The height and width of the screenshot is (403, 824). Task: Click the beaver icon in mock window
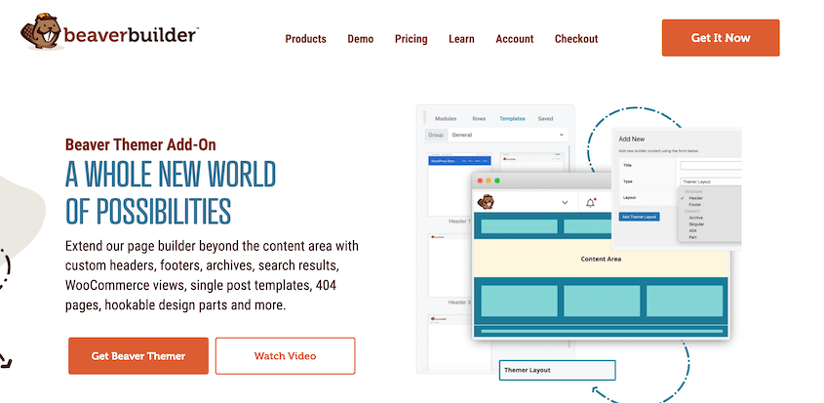[486, 202]
